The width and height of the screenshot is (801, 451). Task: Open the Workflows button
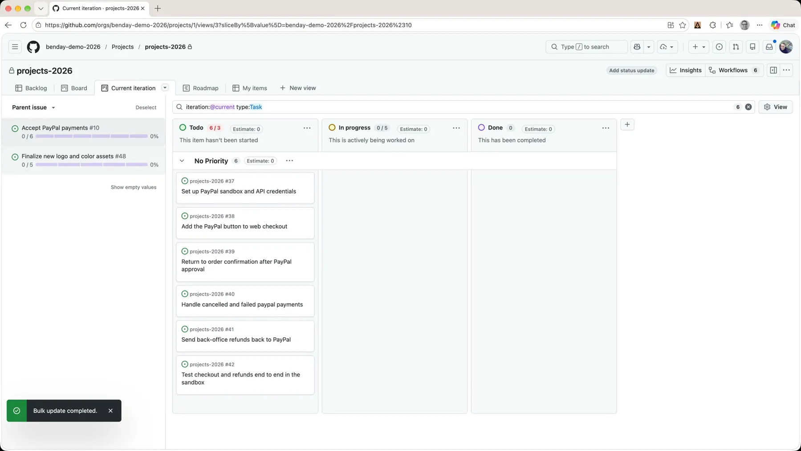point(734,70)
